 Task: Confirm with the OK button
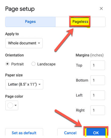pyautogui.click(x=96, y=133)
